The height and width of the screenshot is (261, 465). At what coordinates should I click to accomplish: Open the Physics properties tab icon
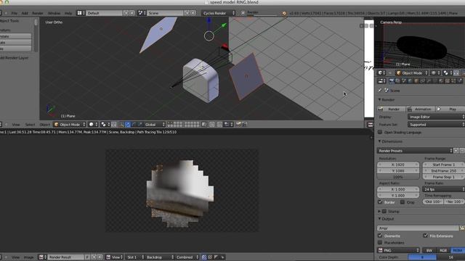460,80
